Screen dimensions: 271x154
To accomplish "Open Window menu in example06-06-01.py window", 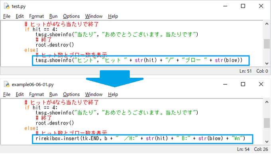I will (x=94, y=95).
